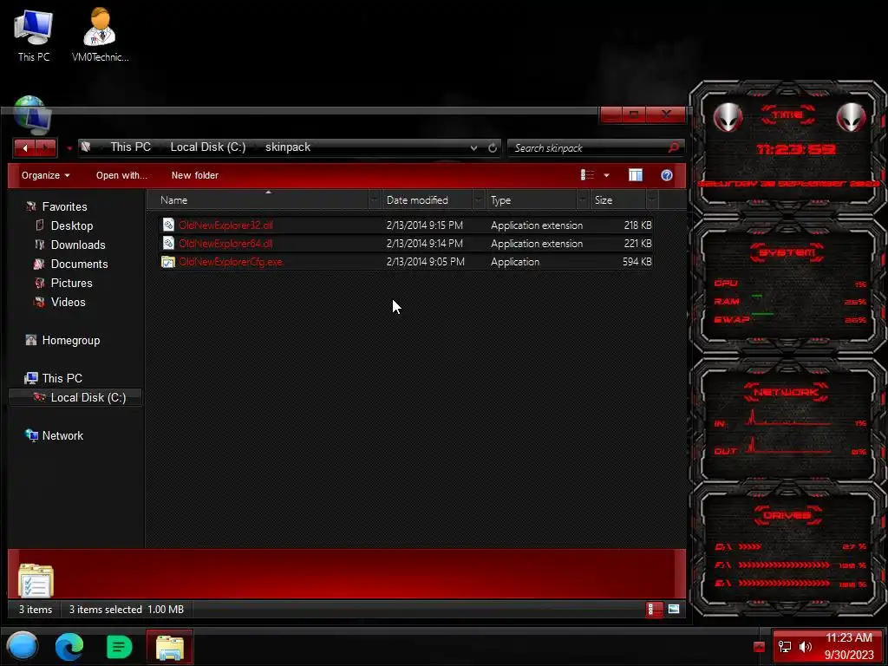Viewport: 888px width, 666px height.
Task: Open volume tray icon
Action: pyautogui.click(x=806, y=647)
